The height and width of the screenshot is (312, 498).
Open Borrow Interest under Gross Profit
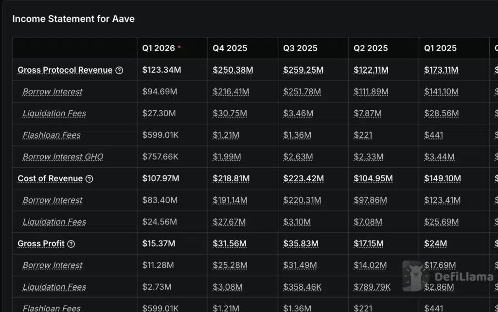pos(53,265)
